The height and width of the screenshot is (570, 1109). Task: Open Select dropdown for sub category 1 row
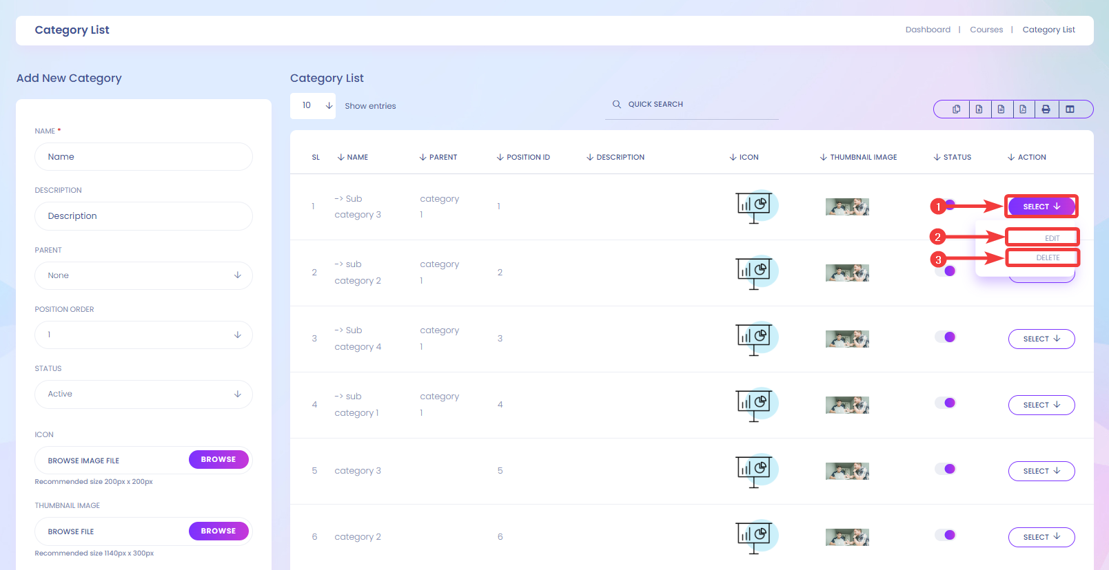tap(1041, 405)
